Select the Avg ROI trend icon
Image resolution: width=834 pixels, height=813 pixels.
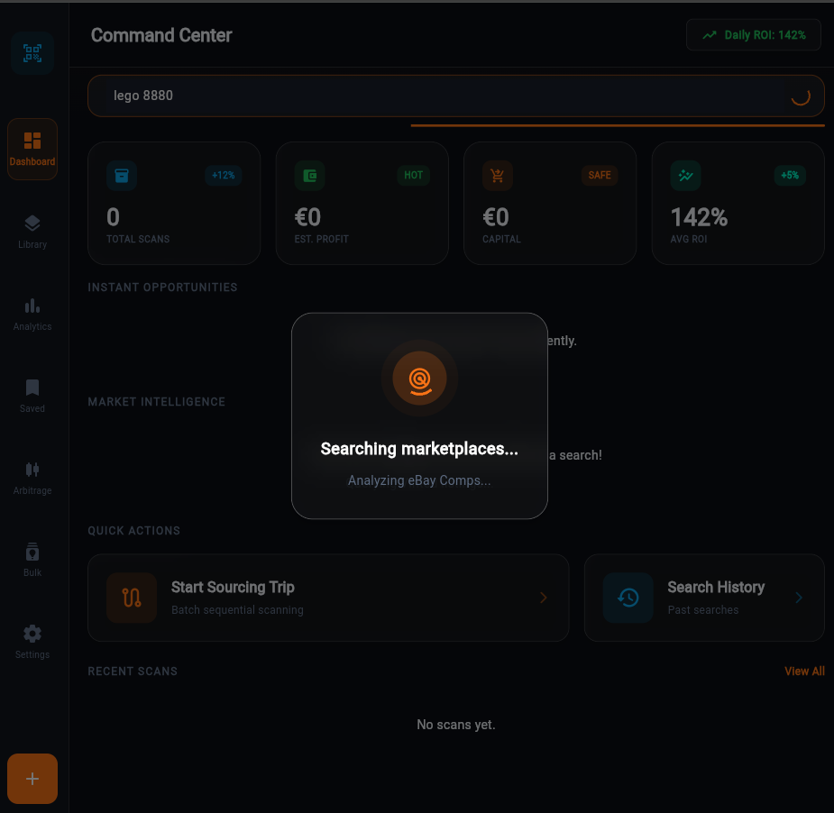(685, 176)
